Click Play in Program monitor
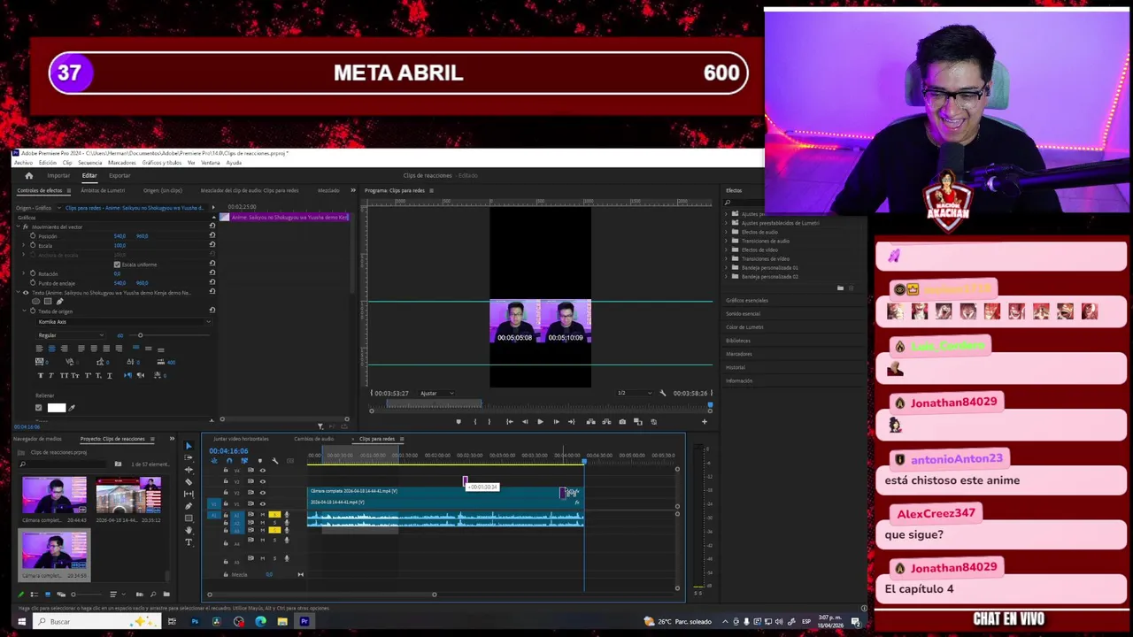Viewport: 1133px width, 637px height. coord(540,422)
